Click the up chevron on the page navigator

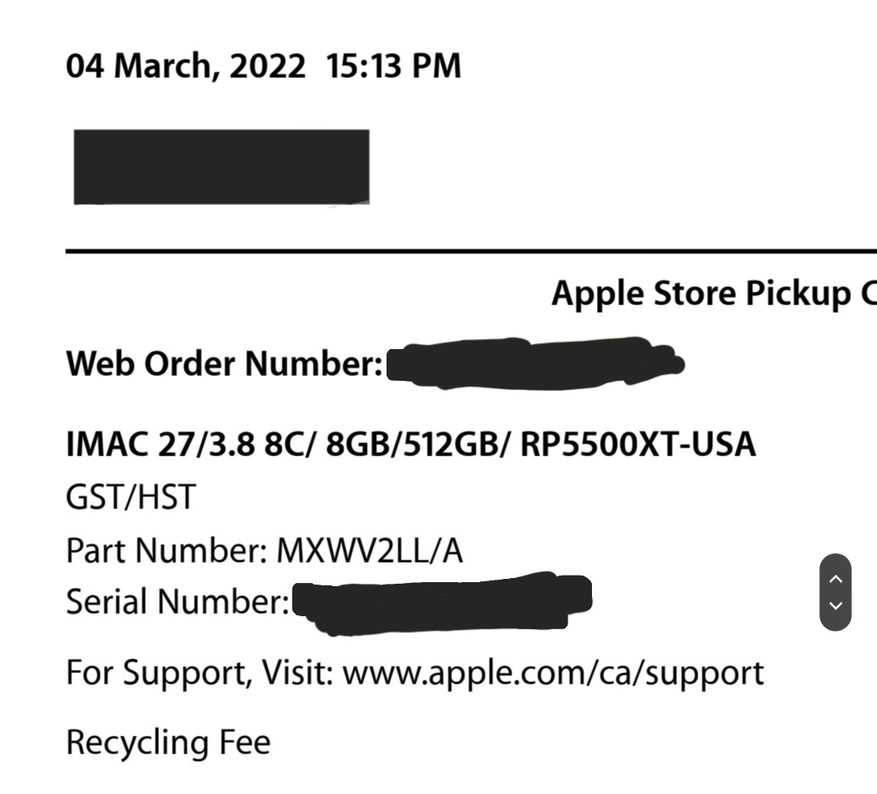pos(835,580)
